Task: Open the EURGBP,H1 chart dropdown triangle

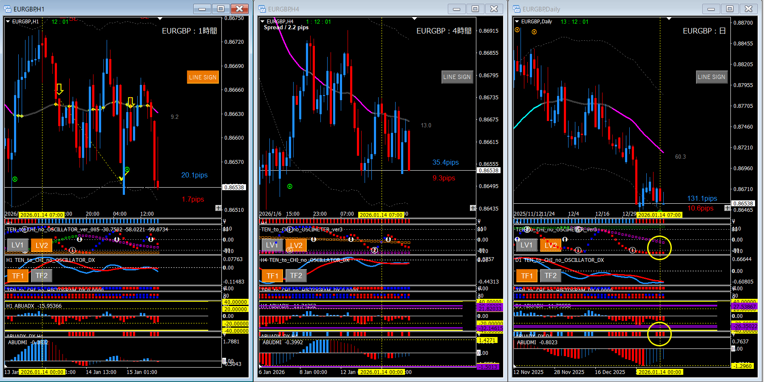Action: [x=8, y=21]
